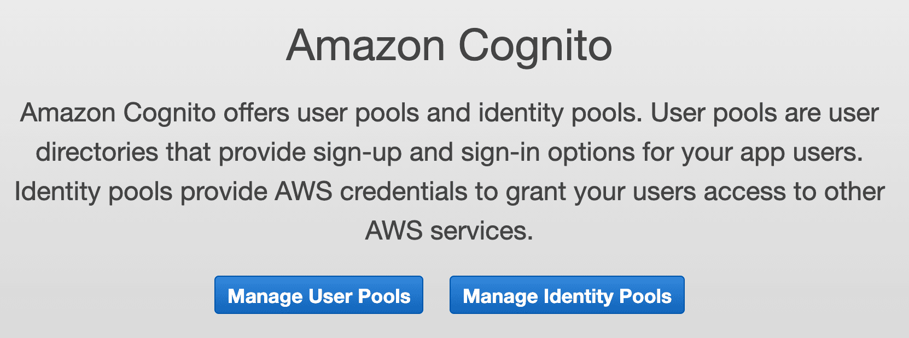Access user directories for sign-up options
909x338 pixels.
pos(319,295)
